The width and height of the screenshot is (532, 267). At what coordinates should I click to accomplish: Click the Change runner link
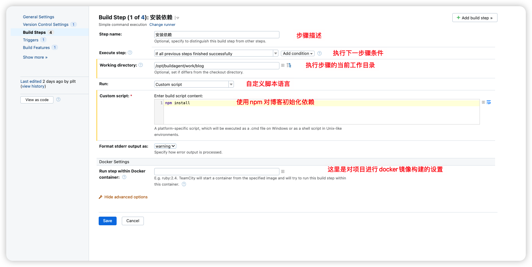point(162,25)
